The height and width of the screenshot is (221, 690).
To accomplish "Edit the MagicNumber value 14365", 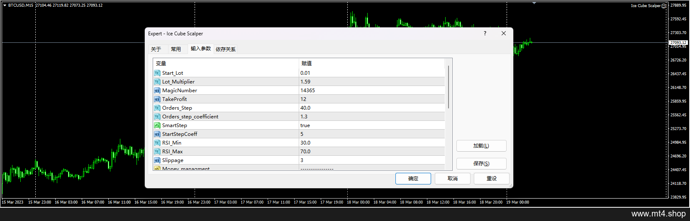I will click(372, 91).
